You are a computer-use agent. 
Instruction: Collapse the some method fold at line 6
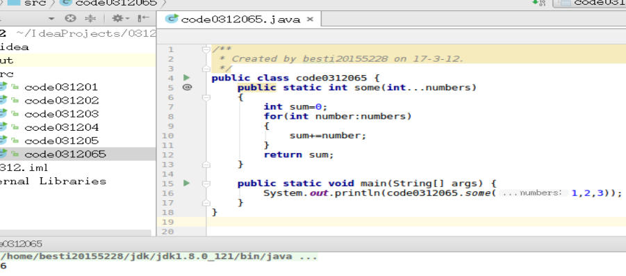(206, 97)
